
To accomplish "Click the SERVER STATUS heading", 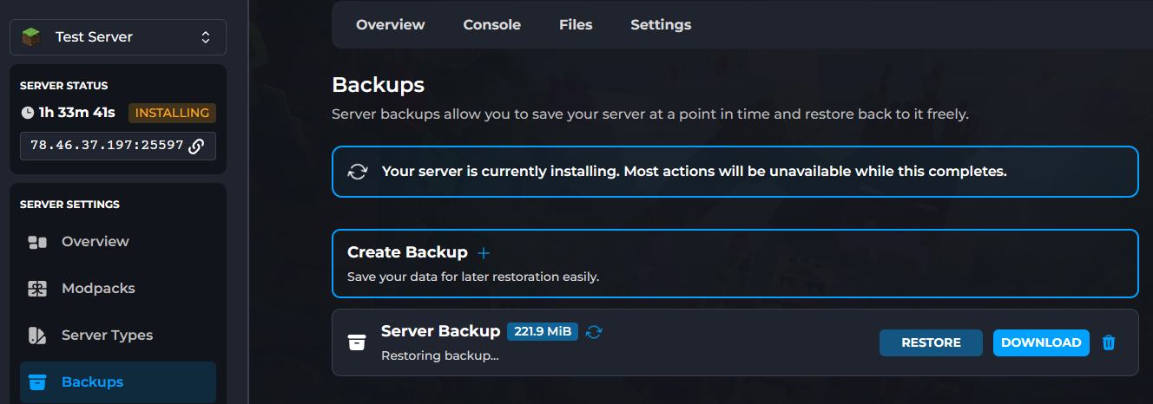I will [x=64, y=86].
